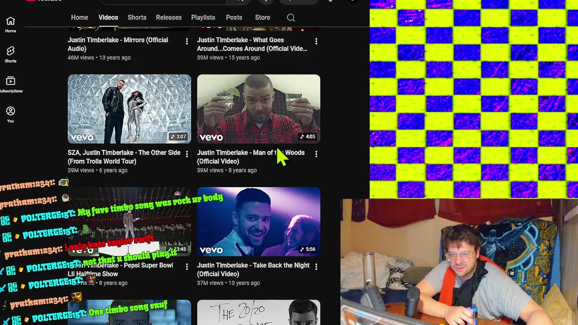Open Subscriptions in the YouTube sidebar
Viewport: 578px width, 325px height.
(10, 84)
